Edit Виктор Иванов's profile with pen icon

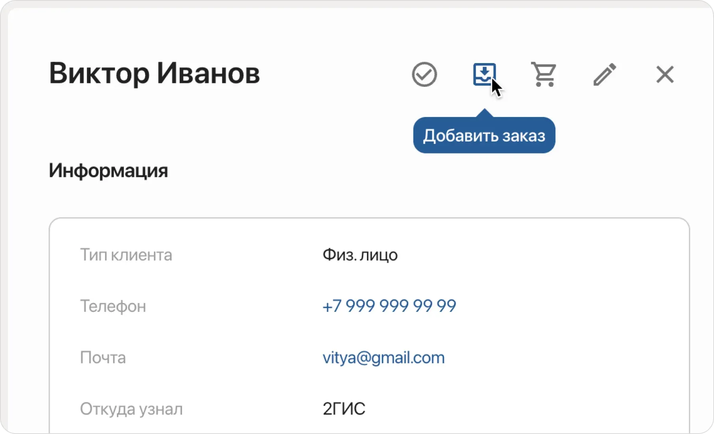[604, 74]
